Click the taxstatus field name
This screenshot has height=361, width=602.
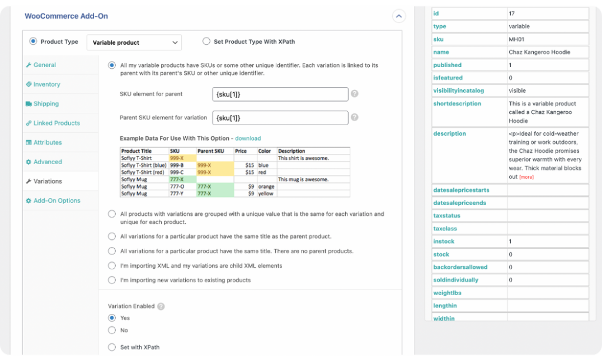[447, 216]
